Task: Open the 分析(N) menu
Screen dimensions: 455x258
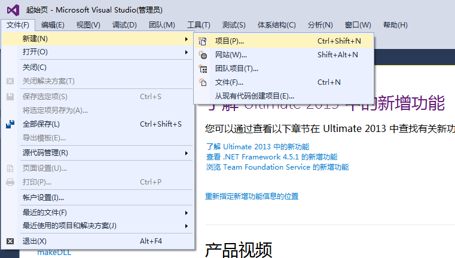Action: (x=320, y=25)
